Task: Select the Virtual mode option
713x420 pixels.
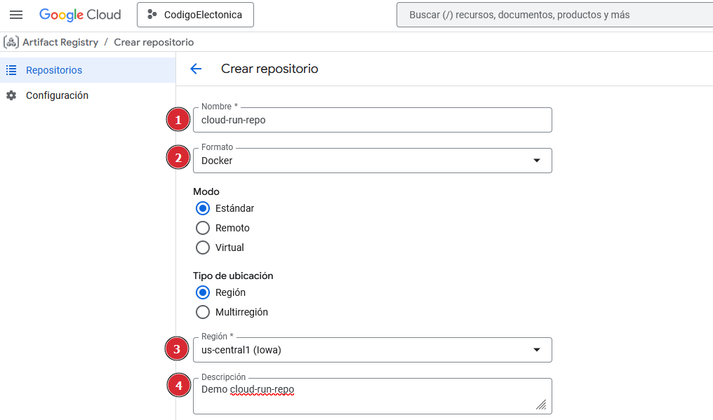Action: 203,247
